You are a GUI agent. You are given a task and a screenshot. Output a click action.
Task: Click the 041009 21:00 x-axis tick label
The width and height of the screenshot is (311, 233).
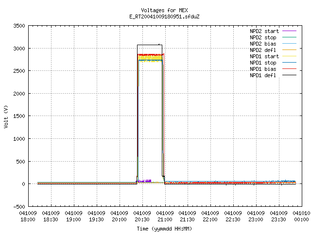pos(165,216)
